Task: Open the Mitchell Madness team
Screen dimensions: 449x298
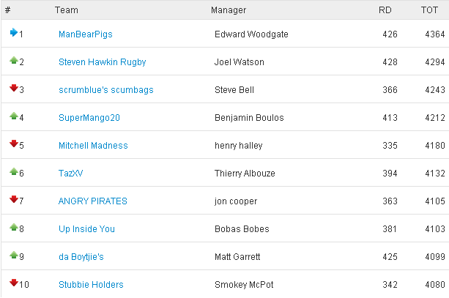Action: click(x=93, y=146)
